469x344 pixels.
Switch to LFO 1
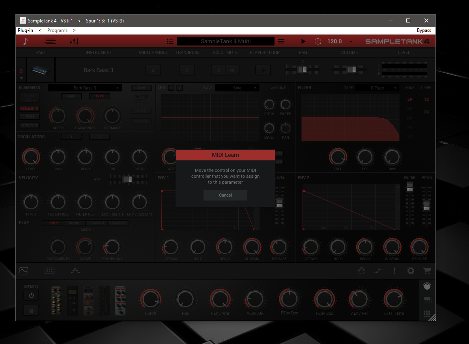[171, 88]
